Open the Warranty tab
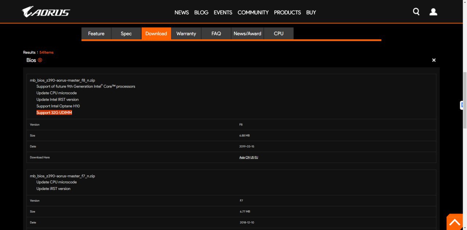 186,34
